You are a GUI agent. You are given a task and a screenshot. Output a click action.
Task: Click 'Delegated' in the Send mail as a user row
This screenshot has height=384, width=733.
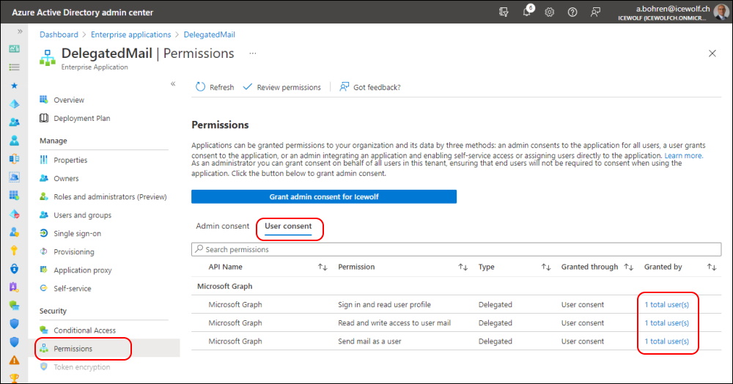pyautogui.click(x=495, y=341)
